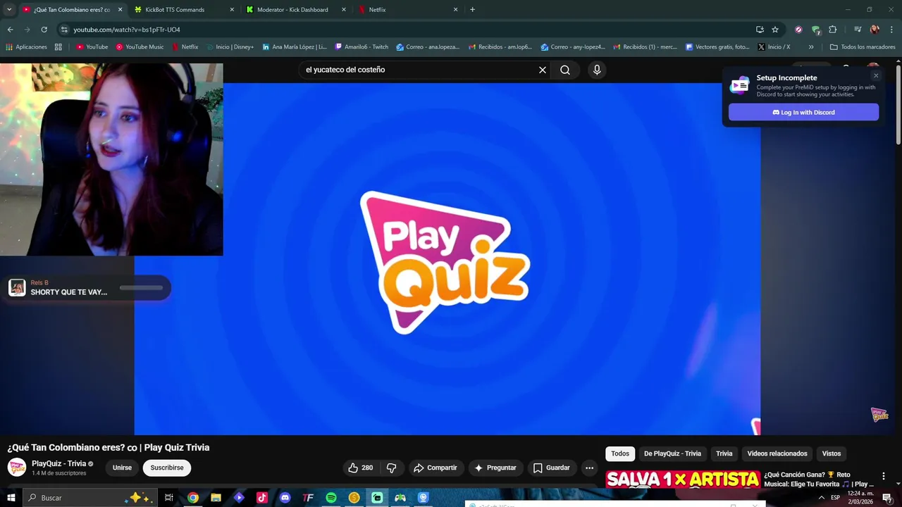Click the Compartir button

(x=435, y=468)
